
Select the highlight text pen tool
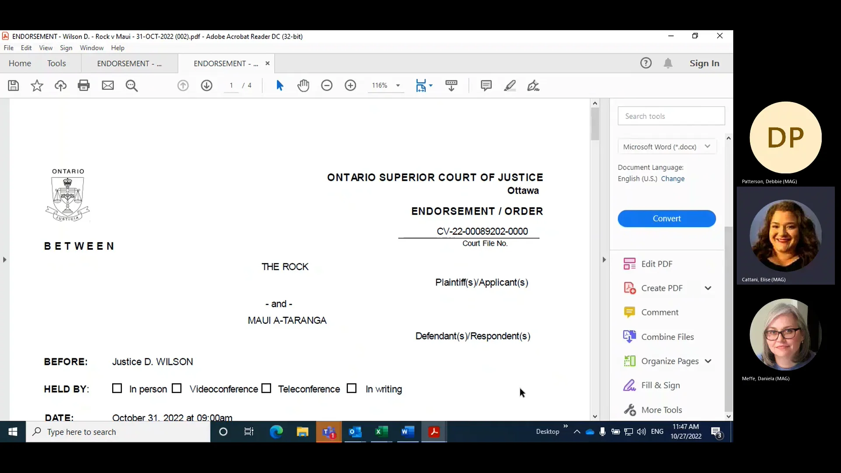coord(510,85)
